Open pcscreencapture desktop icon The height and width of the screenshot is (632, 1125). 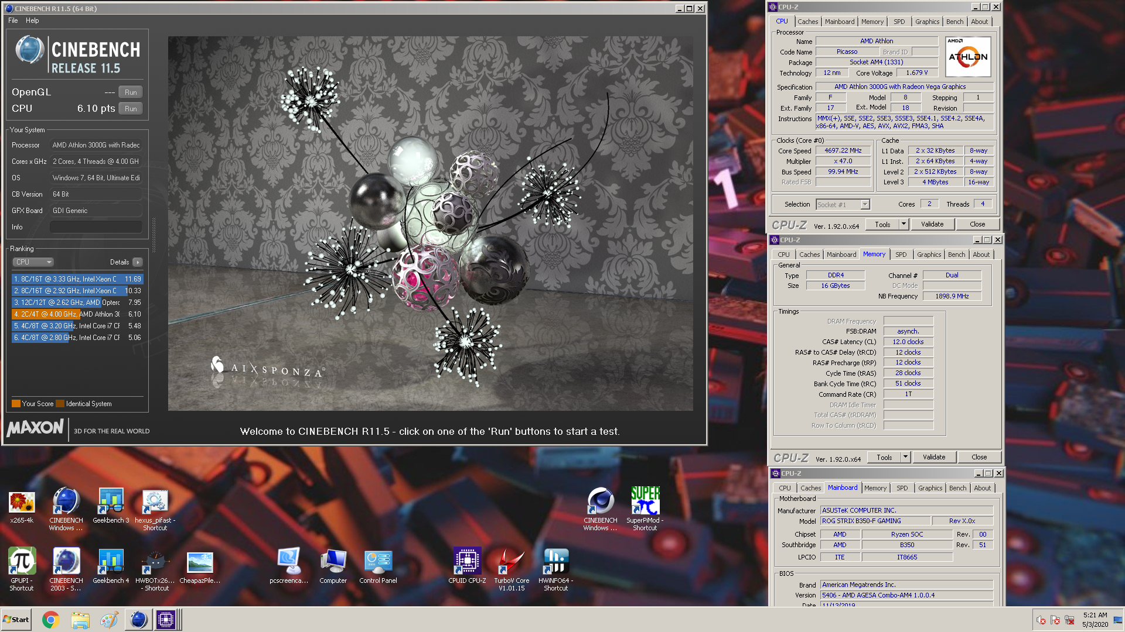coord(289,566)
